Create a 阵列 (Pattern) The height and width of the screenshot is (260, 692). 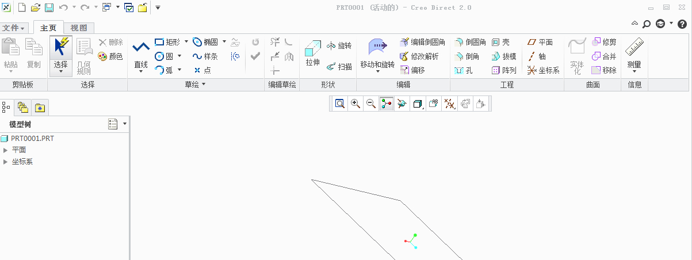pyautogui.click(x=504, y=70)
